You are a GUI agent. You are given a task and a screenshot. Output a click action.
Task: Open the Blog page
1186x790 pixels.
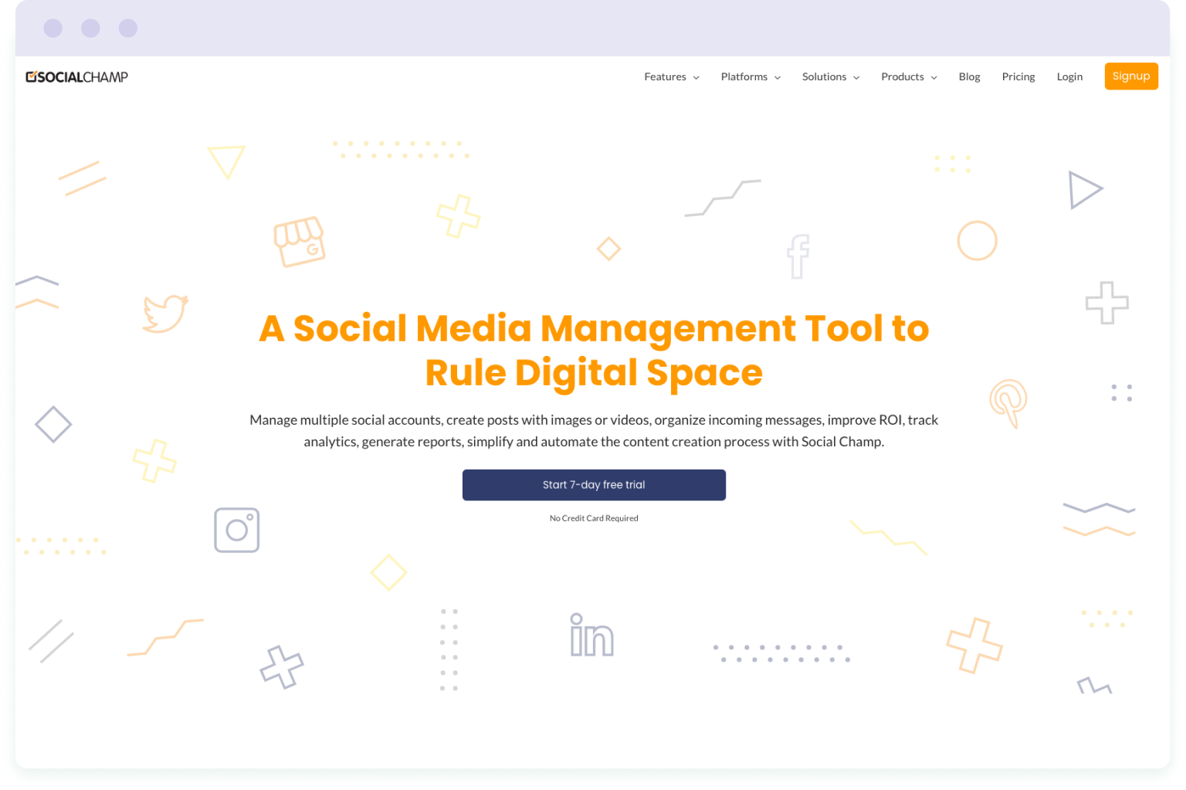pyautogui.click(x=969, y=76)
